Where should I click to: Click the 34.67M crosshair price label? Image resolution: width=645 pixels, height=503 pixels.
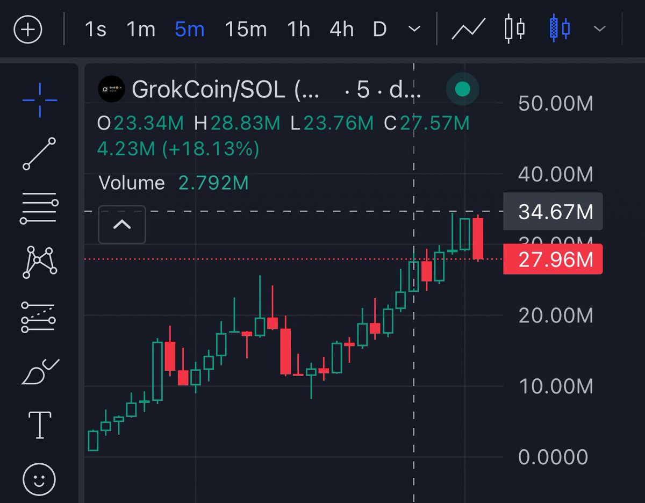pyautogui.click(x=553, y=212)
